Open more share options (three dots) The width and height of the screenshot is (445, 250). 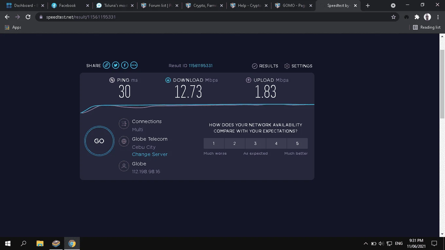pos(134,65)
